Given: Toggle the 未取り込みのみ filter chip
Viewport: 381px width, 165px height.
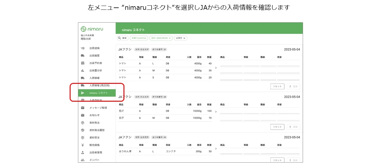Looking at the screenshot, I should (x=139, y=38).
